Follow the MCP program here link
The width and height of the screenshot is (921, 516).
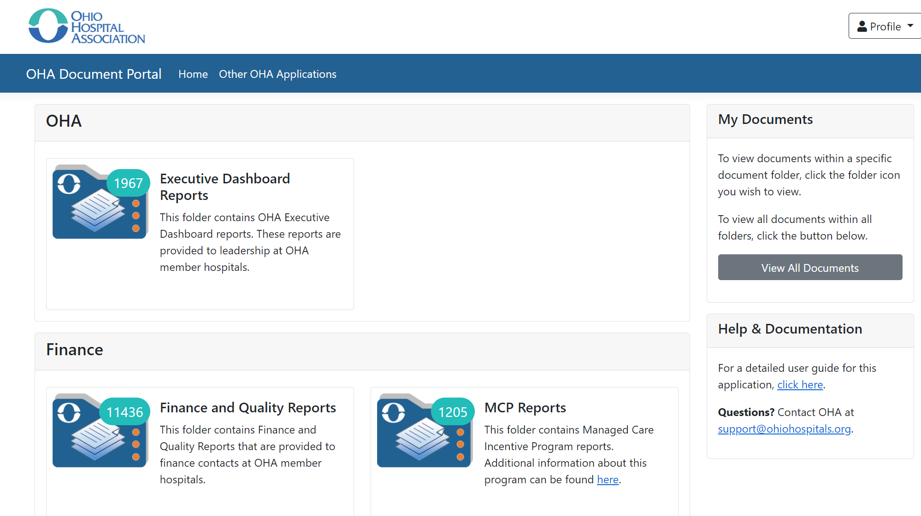click(x=607, y=480)
